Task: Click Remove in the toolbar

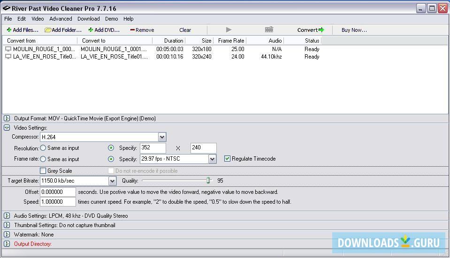Action: [x=142, y=30]
